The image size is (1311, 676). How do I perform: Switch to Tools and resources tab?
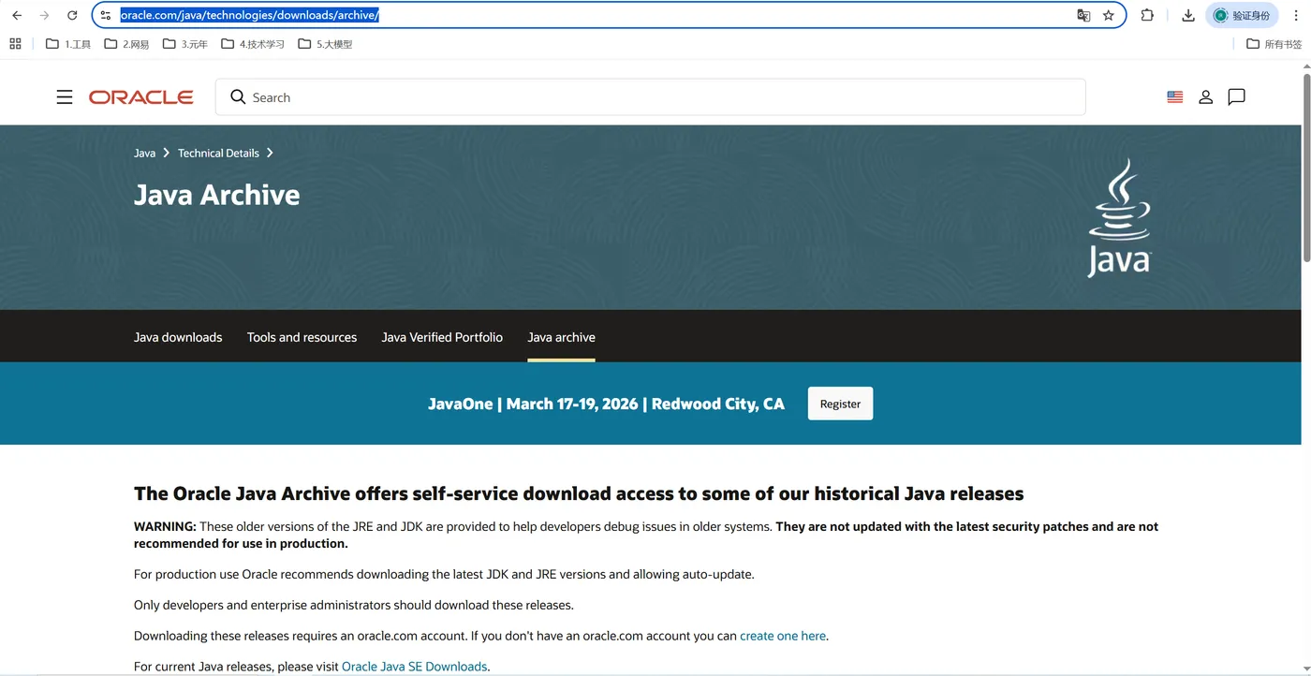coord(302,337)
